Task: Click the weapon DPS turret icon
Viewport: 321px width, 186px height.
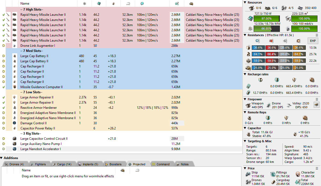Action: coord(248,105)
